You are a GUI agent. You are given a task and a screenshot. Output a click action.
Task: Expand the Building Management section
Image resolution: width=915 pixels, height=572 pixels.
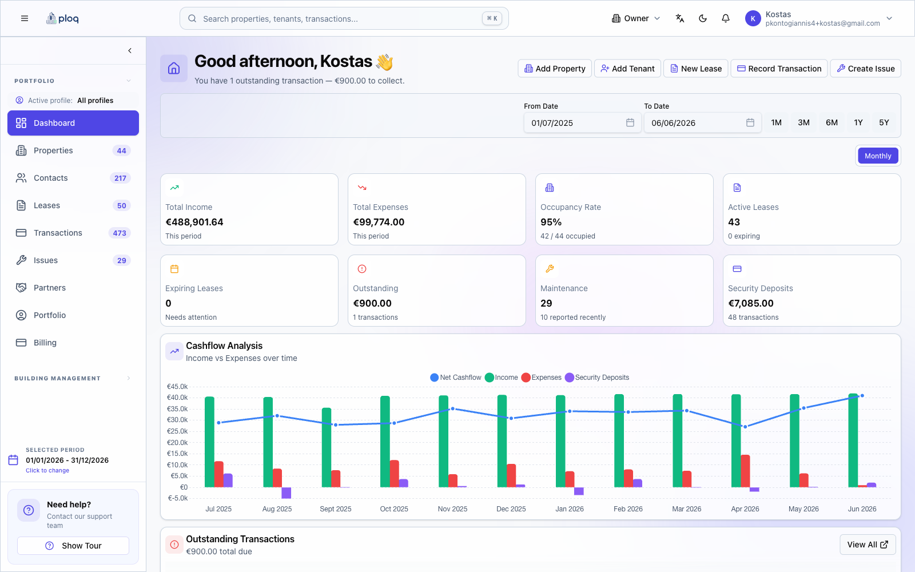pyautogui.click(x=129, y=378)
